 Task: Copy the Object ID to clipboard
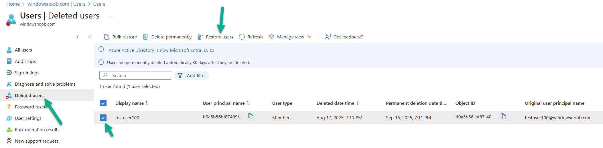pos(503,116)
